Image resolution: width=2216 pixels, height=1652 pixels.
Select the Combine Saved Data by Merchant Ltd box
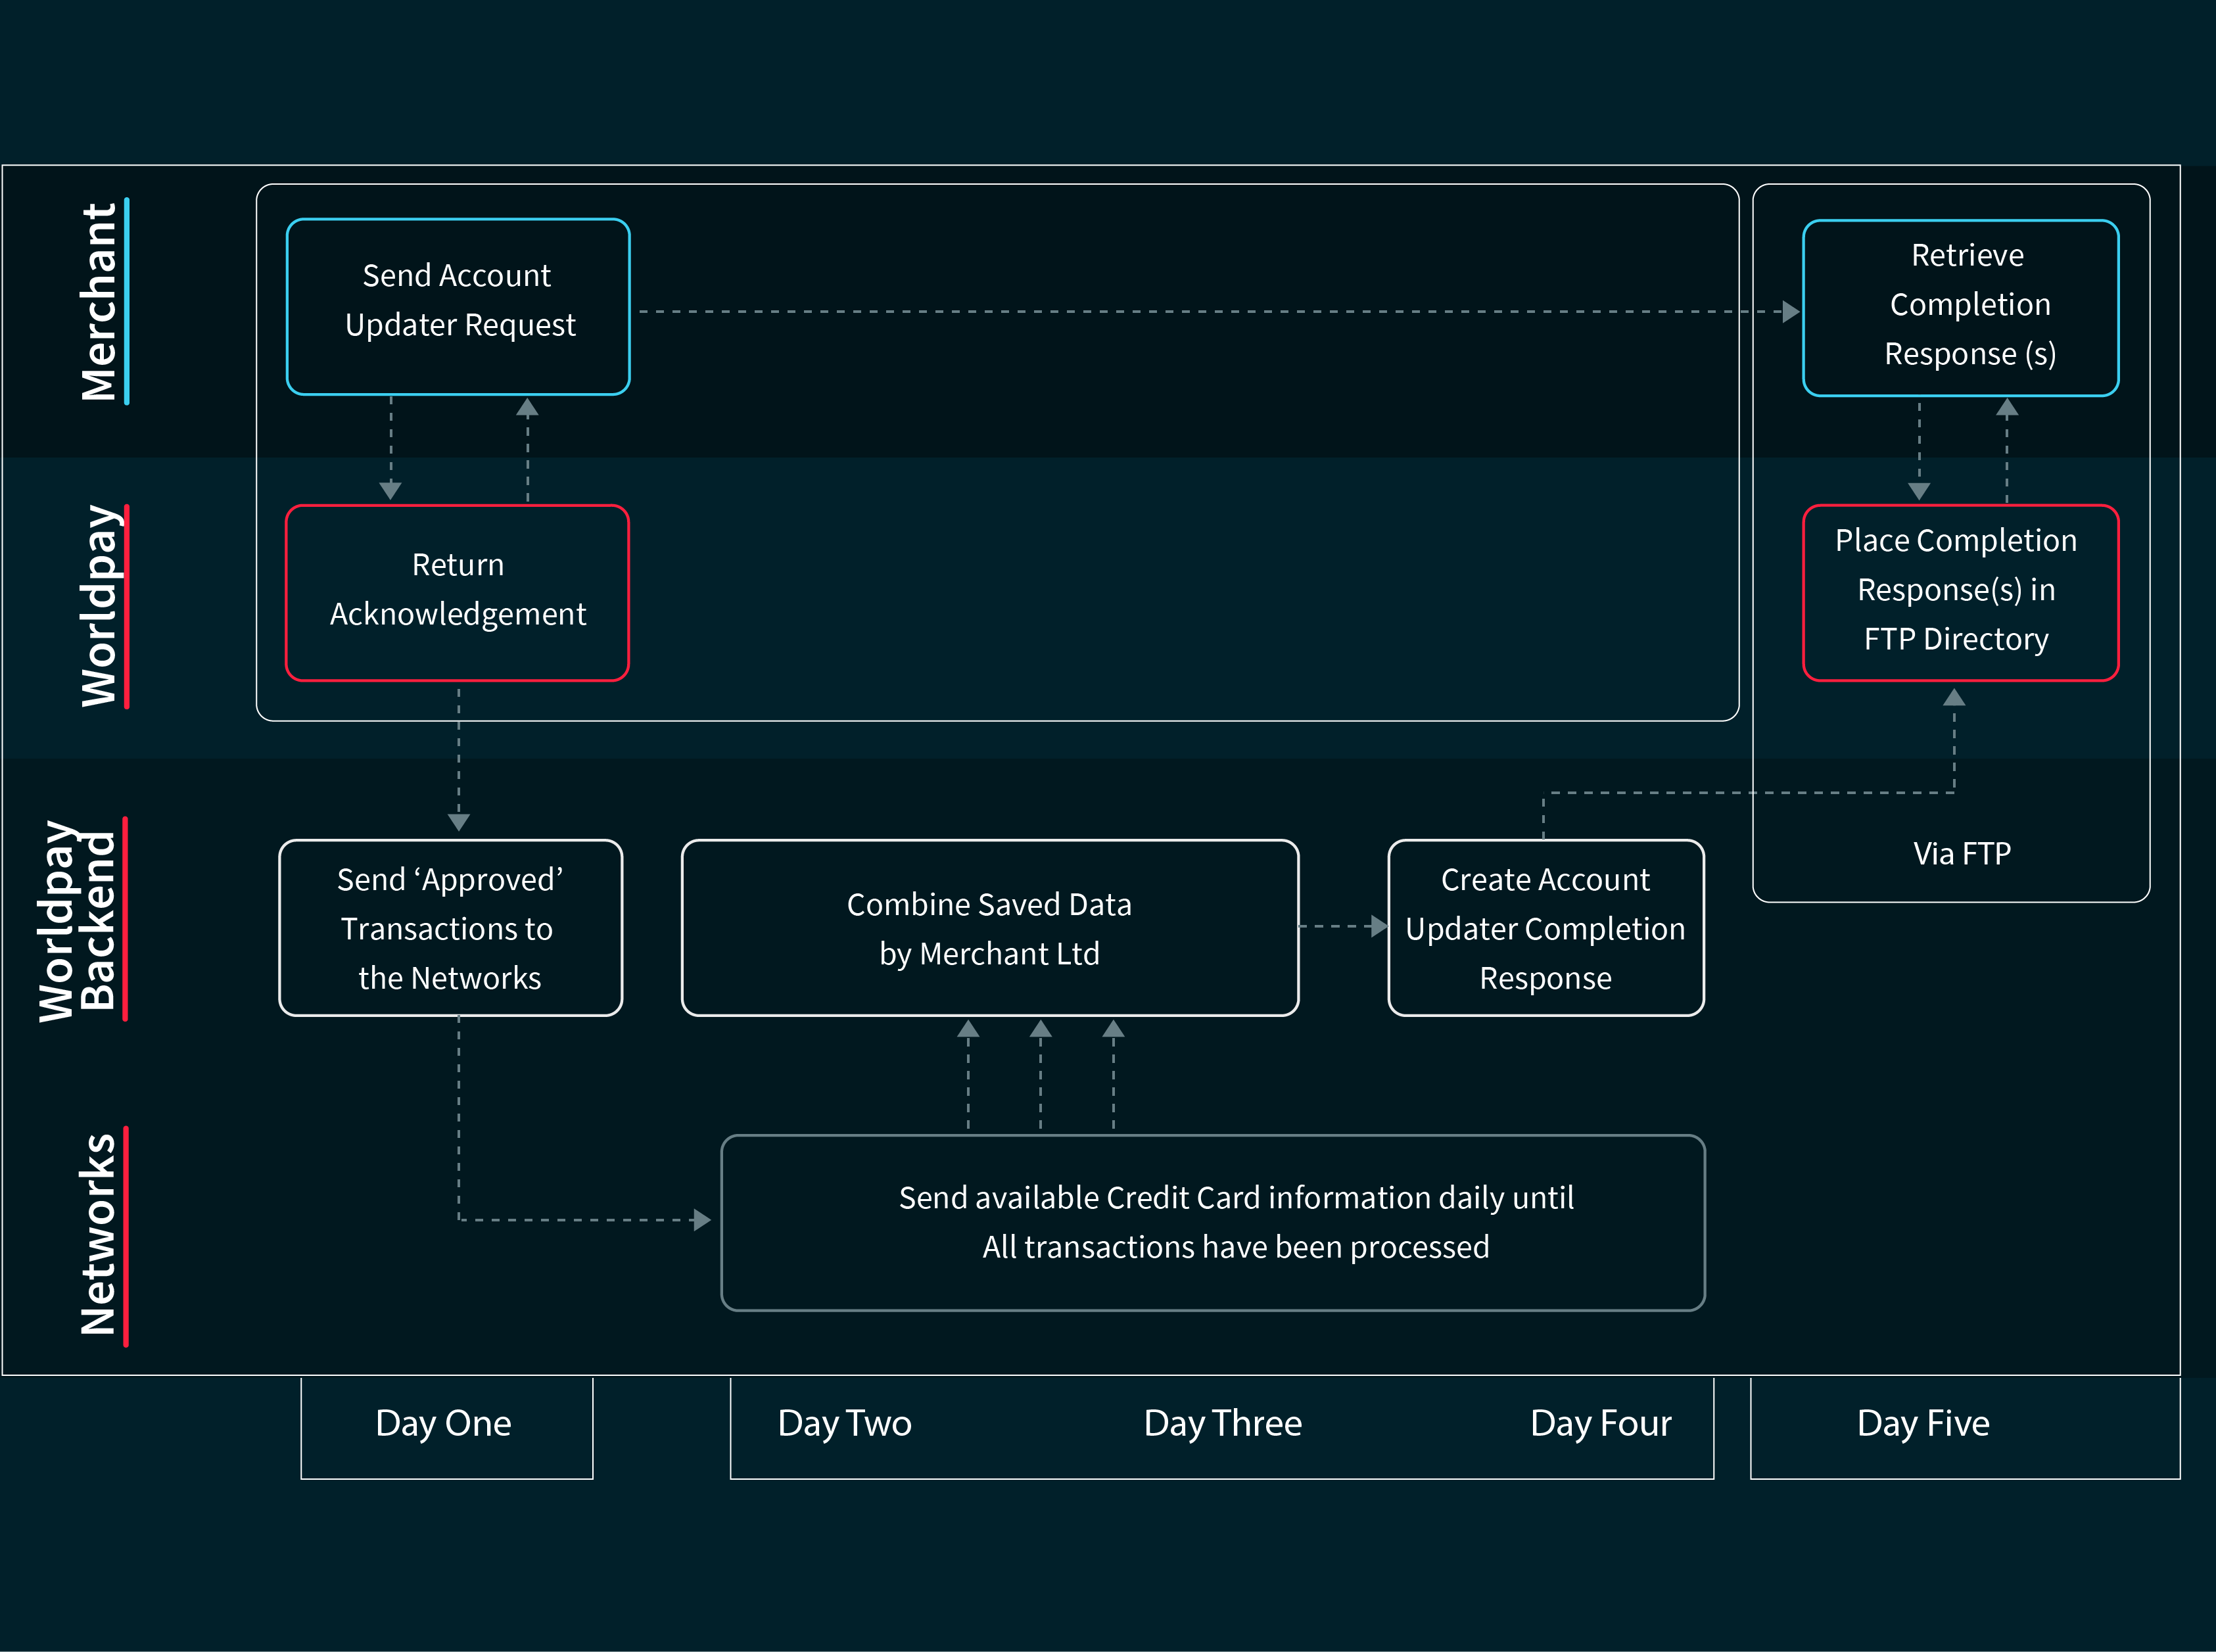[x=989, y=928]
